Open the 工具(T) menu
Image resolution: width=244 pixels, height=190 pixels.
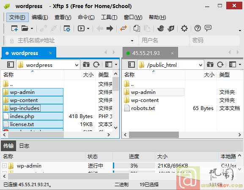point(109,17)
